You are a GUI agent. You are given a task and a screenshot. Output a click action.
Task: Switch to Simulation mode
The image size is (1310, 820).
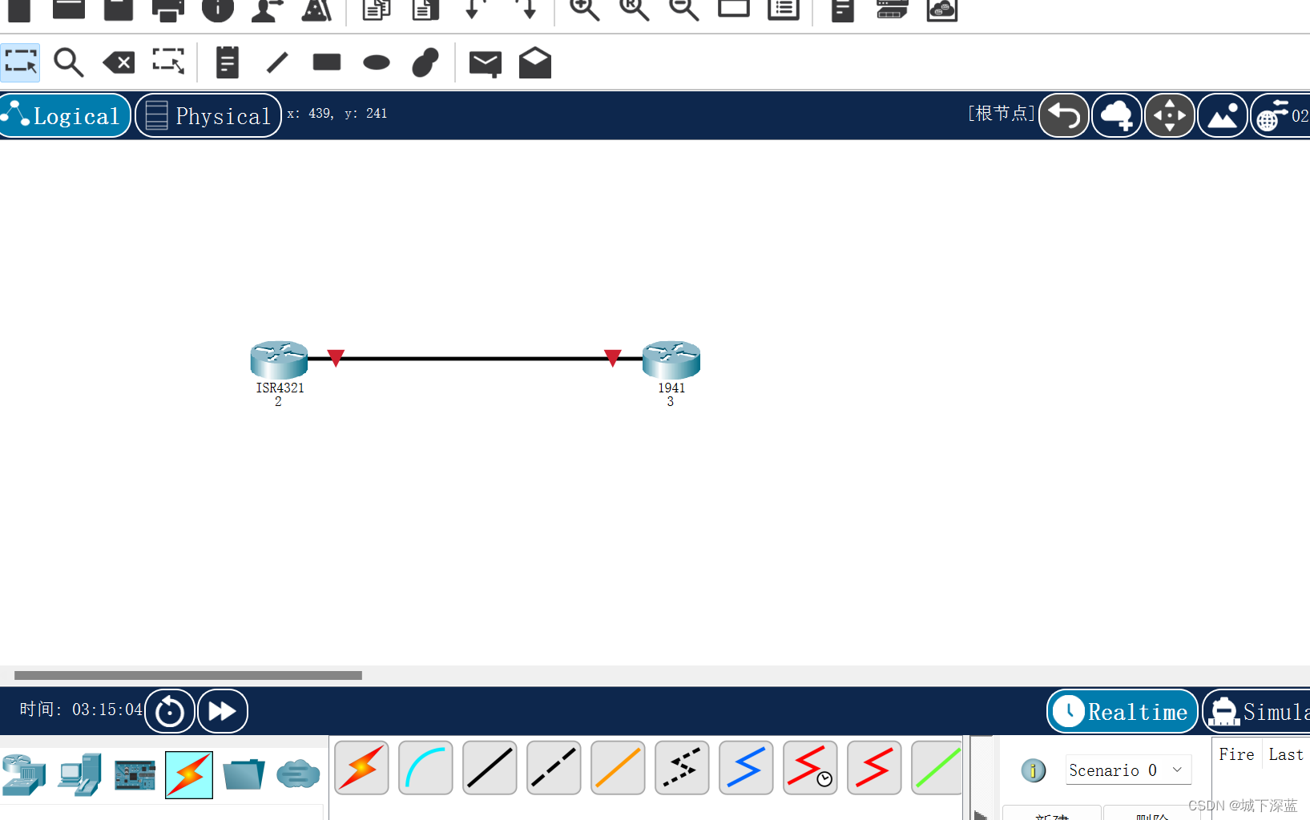[x=1256, y=711]
